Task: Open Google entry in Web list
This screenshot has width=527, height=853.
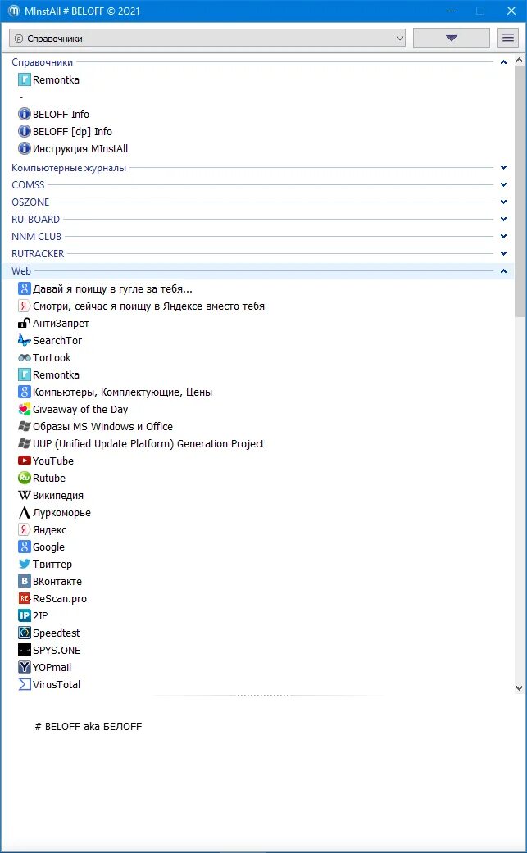Action: pos(48,547)
